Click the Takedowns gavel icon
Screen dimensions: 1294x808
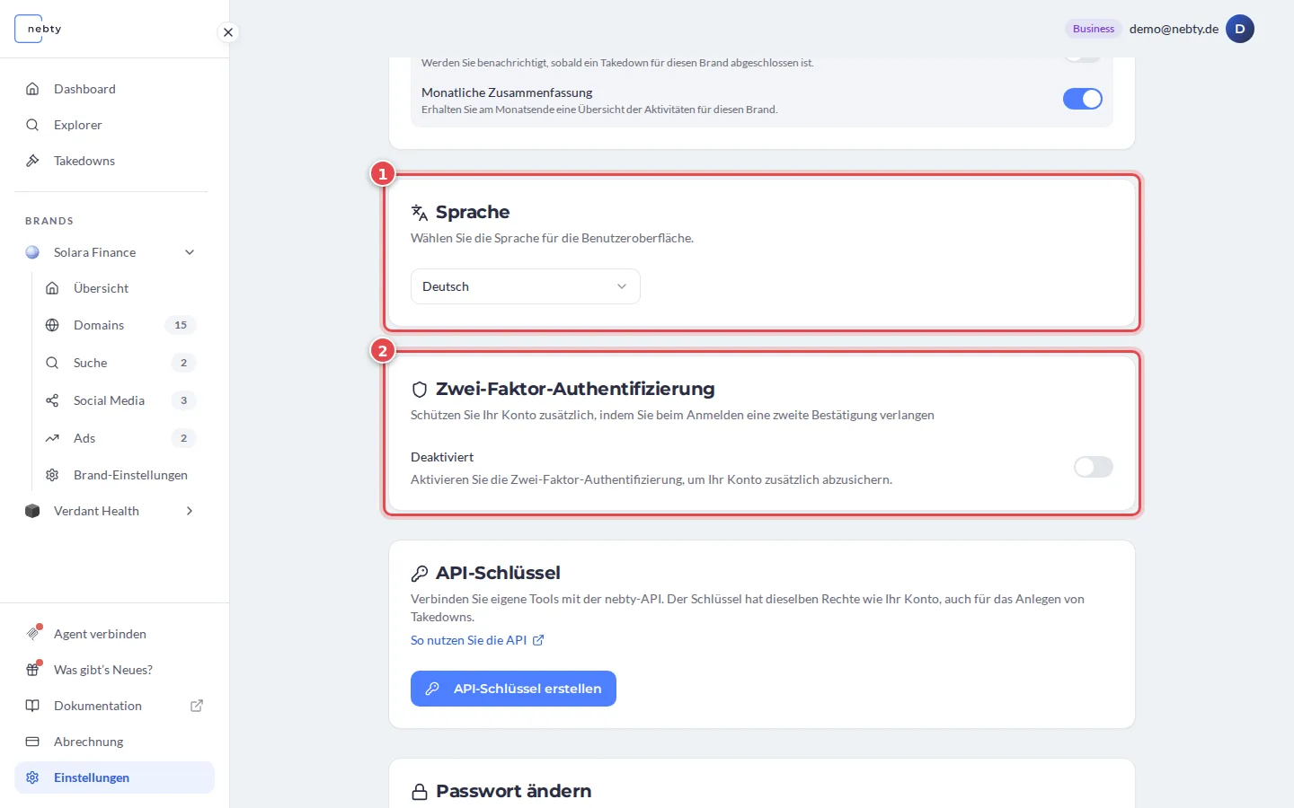[x=32, y=161]
